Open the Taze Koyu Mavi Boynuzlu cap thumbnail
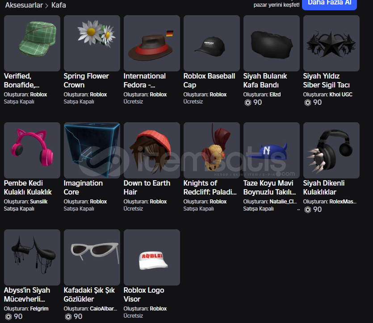This screenshot has width=373, height=323. coord(272,150)
